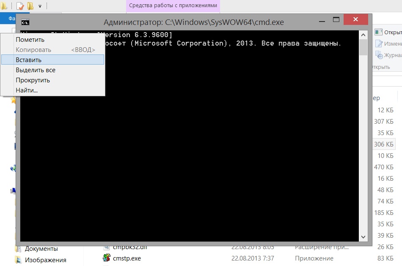Click the Изображения folder icon
Image resolution: width=402 pixels, height=266 pixels.
coord(18,260)
